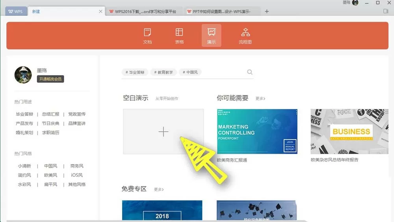
Task: Filter by 商务风 style
Action: 77,166
